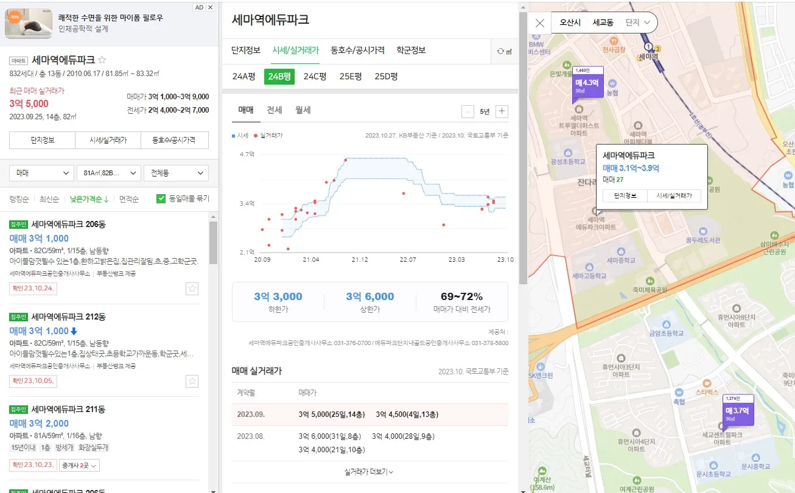Open the 전체동 building dropdown
Viewport: 795px width, 493px height.
tap(176, 173)
